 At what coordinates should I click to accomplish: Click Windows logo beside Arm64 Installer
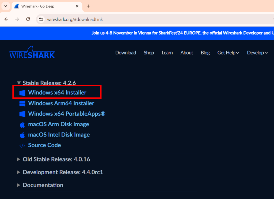click(22, 103)
